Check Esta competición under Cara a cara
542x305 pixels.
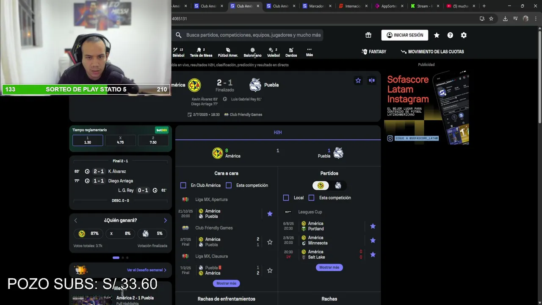click(229, 186)
